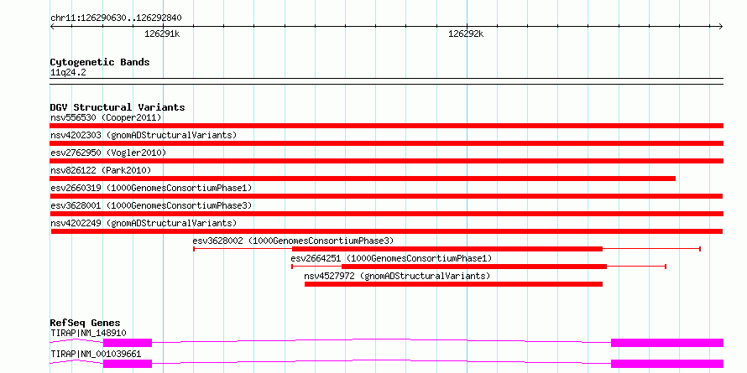Click the chr11:126290630..126292840 coordinate label
Screen dimensions: 747x373
[116, 18]
